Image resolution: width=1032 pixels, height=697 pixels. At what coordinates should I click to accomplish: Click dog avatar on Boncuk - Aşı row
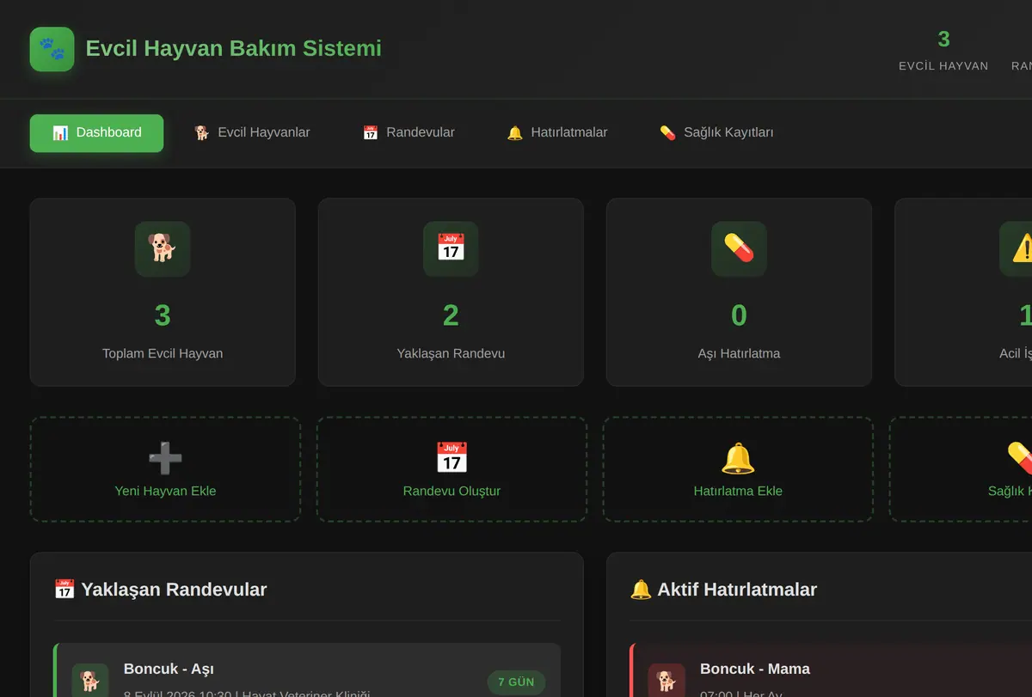point(90,681)
